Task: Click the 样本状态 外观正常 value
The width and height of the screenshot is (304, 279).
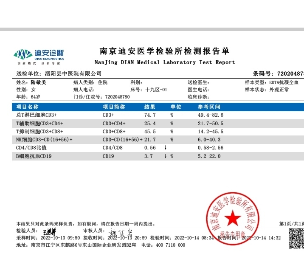Action: point(279,90)
